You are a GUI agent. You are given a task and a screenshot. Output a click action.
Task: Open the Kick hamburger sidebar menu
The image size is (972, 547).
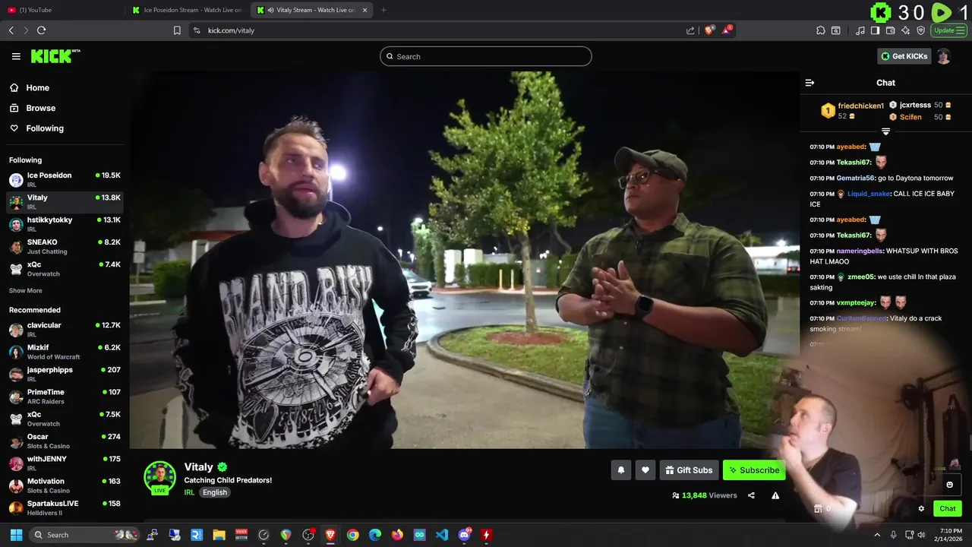(16, 56)
